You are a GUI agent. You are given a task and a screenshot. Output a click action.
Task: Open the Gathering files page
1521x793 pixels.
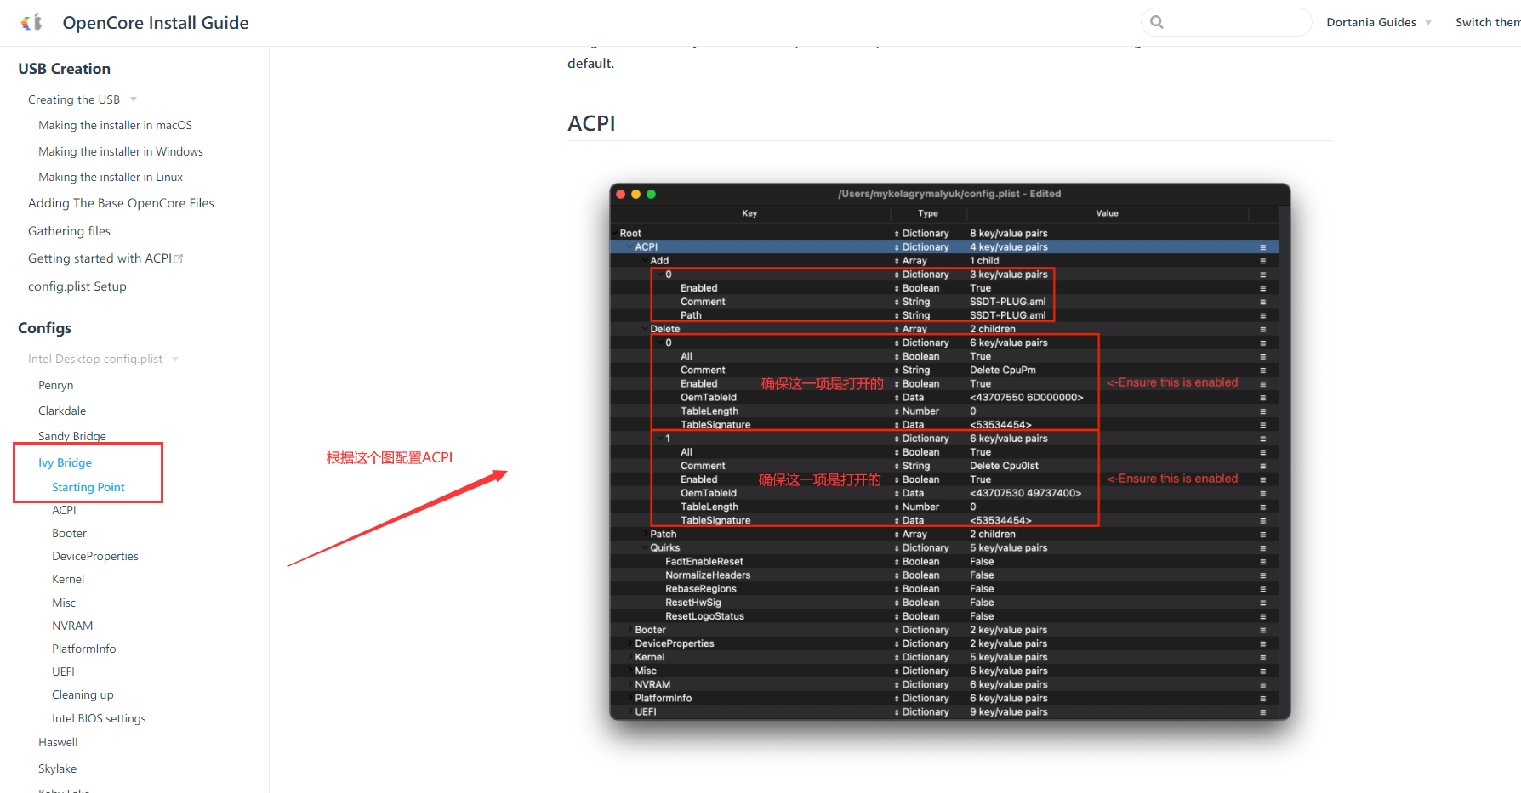[69, 231]
